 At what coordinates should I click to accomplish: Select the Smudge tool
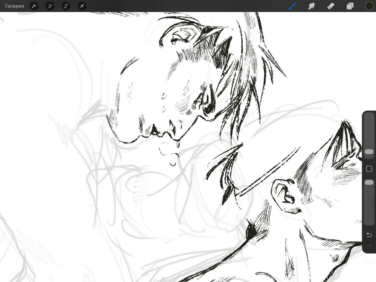(x=311, y=6)
